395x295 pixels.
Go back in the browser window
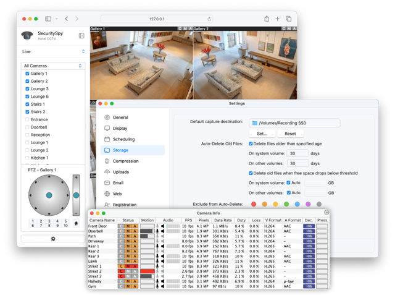[67, 19]
